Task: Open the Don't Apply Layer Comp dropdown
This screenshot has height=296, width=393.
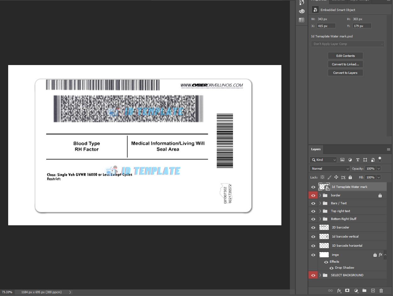Action: coord(348,44)
